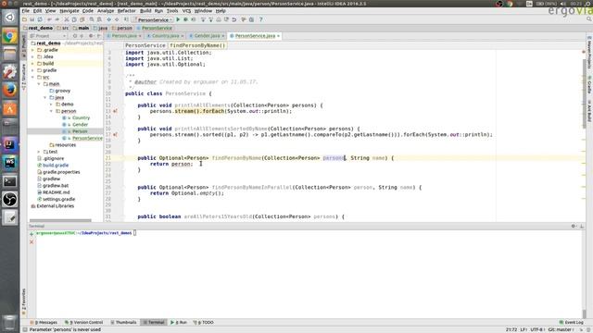Select PersonService class in project tree
593x333 pixels.
(87, 138)
